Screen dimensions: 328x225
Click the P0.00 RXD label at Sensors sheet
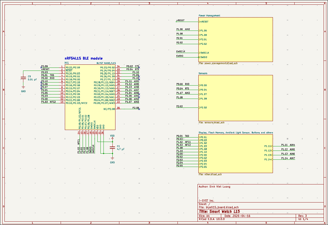coord(183,84)
